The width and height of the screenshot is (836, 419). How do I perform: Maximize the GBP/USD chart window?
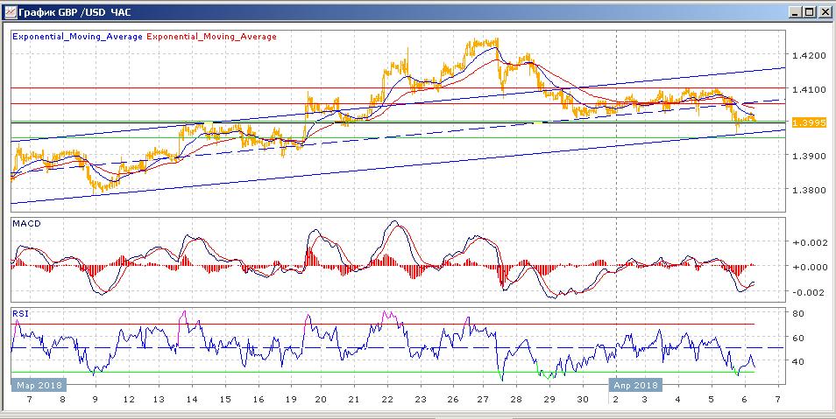(809, 12)
